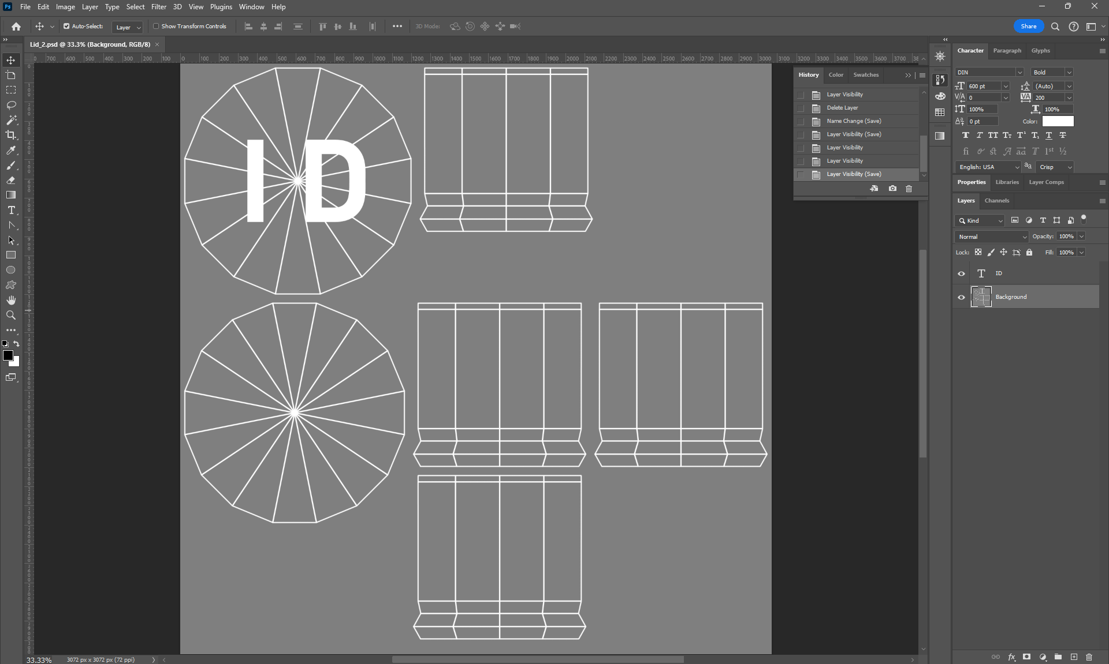
Task: Create new snapshot in History panel
Action: [892, 189]
